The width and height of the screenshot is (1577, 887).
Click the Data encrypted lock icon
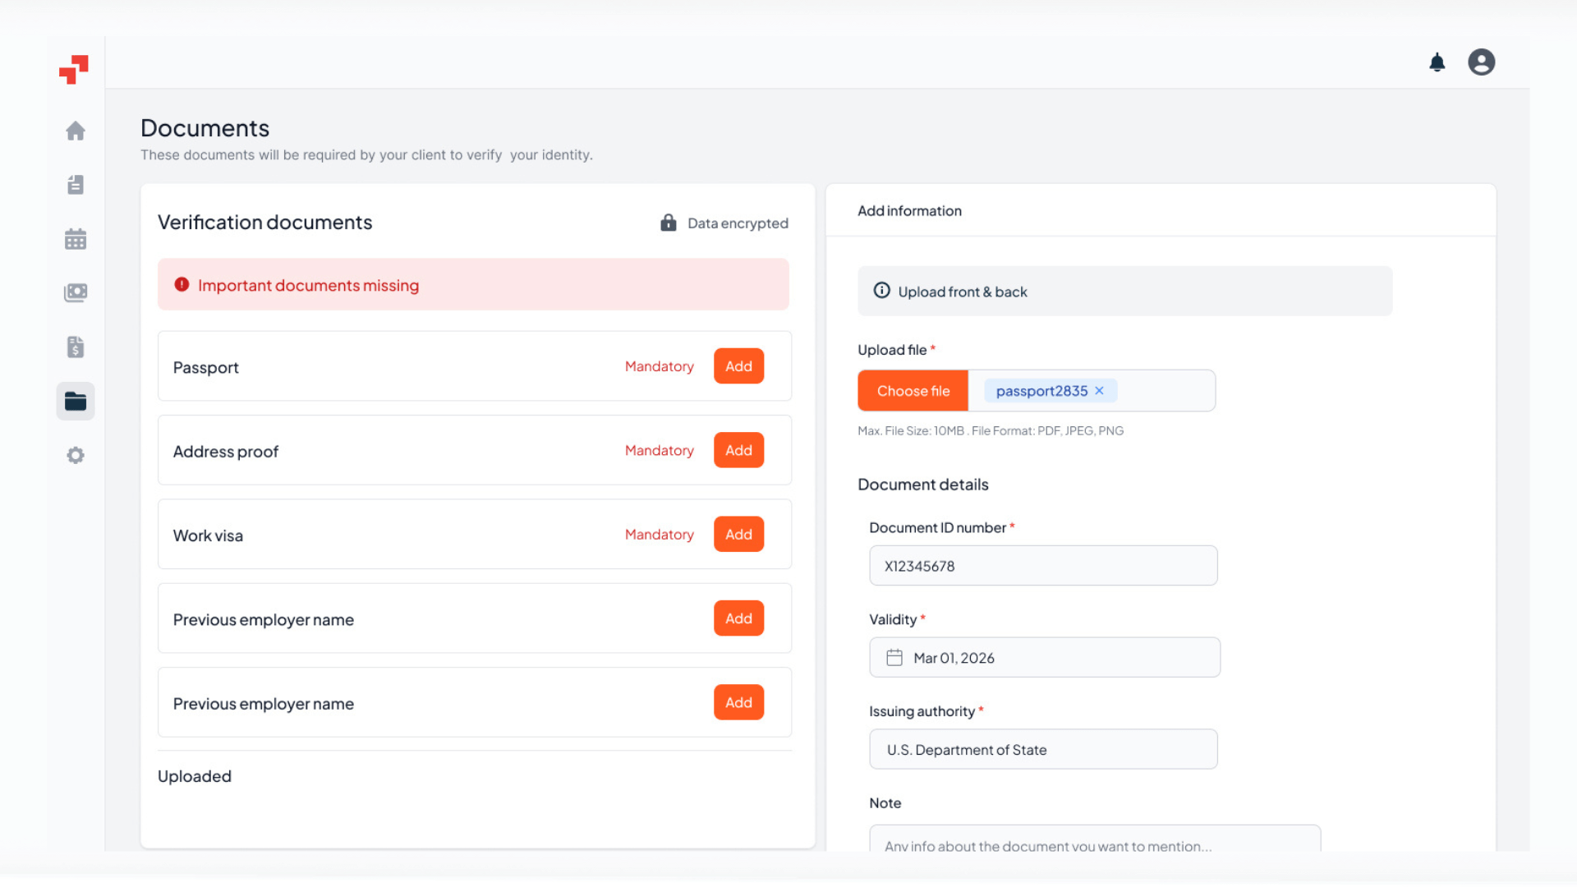(x=668, y=222)
